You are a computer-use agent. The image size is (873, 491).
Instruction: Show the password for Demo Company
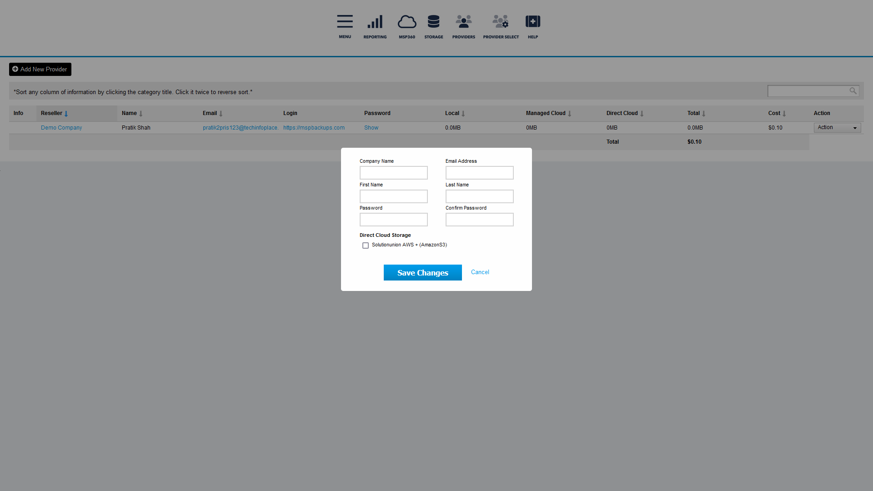pos(371,128)
